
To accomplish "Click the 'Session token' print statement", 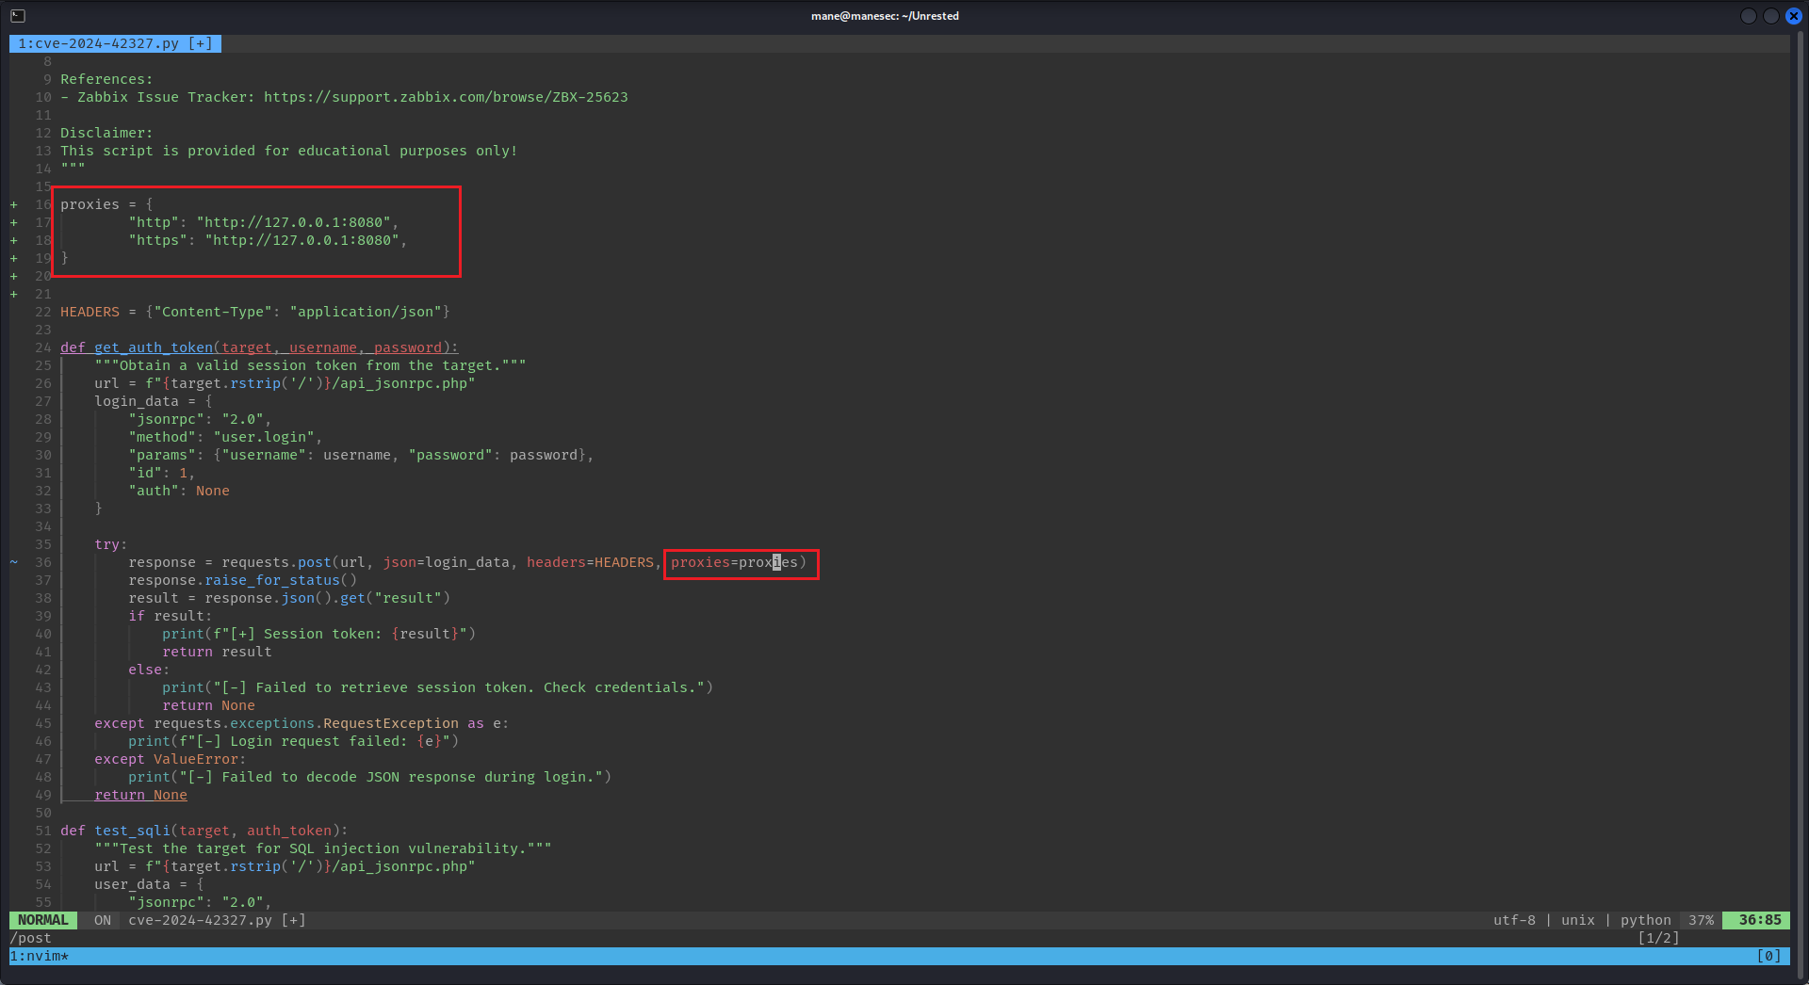I will (318, 634).
